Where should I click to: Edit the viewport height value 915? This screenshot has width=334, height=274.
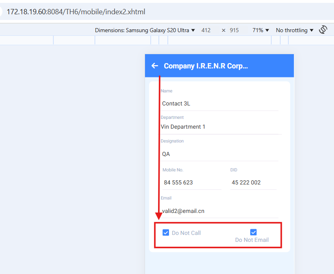click(234, 30)
